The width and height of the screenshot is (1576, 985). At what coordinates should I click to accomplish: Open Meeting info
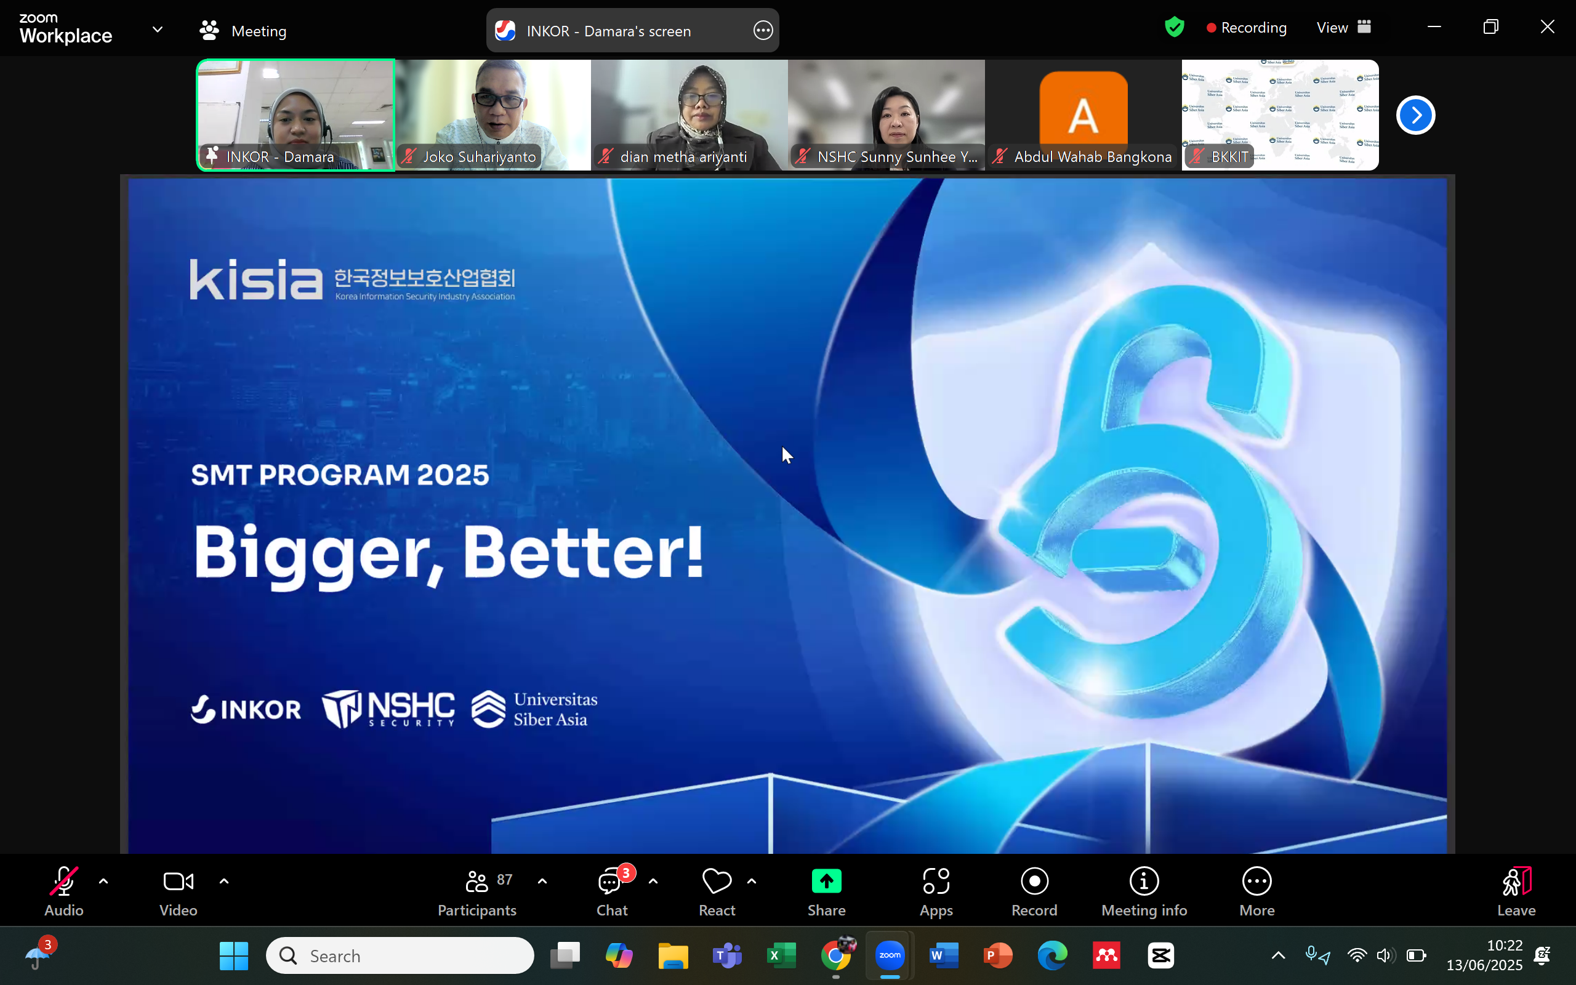(x=1144, y=891)
